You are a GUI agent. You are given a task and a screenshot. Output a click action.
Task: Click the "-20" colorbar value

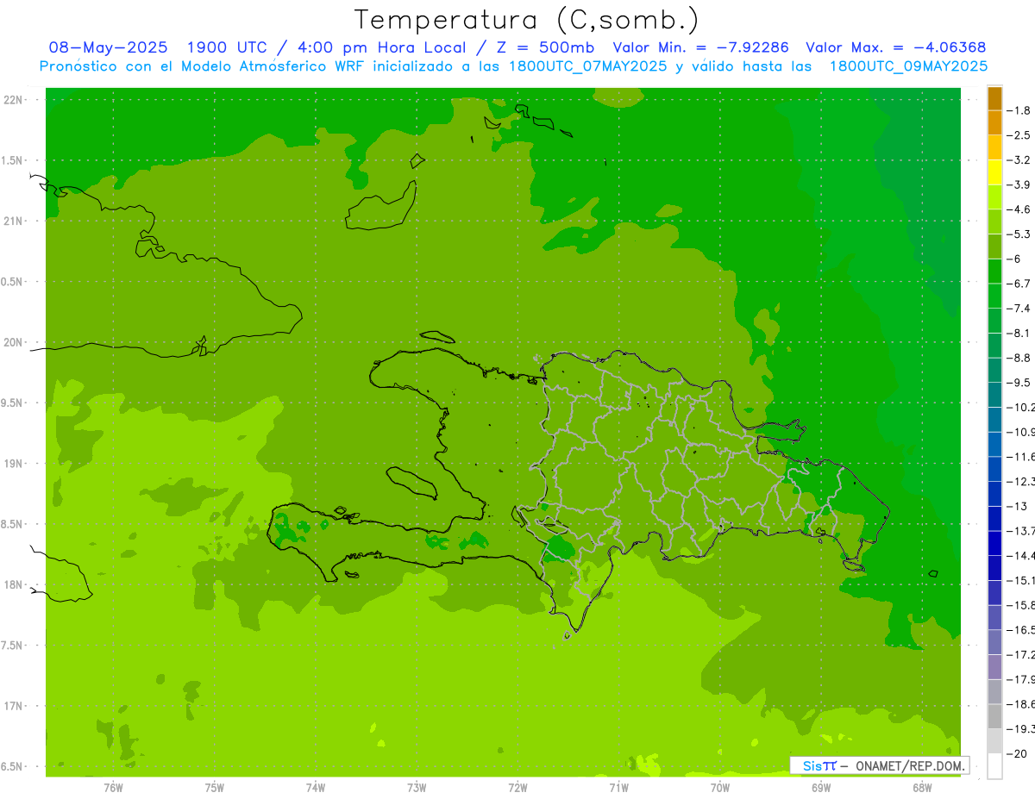1018,753
